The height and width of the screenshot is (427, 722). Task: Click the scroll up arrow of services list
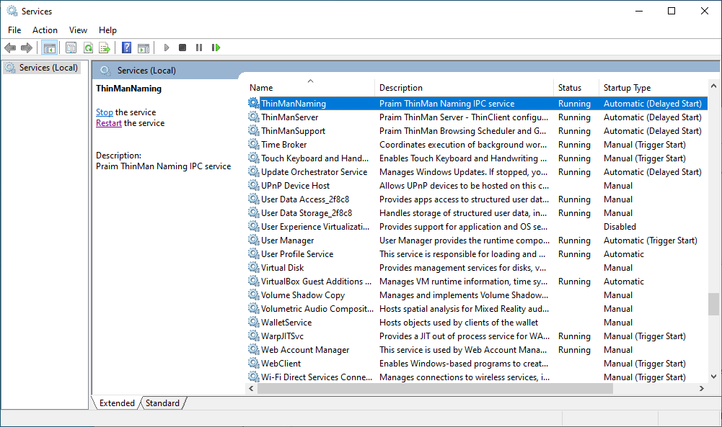[x=713, y=86]
